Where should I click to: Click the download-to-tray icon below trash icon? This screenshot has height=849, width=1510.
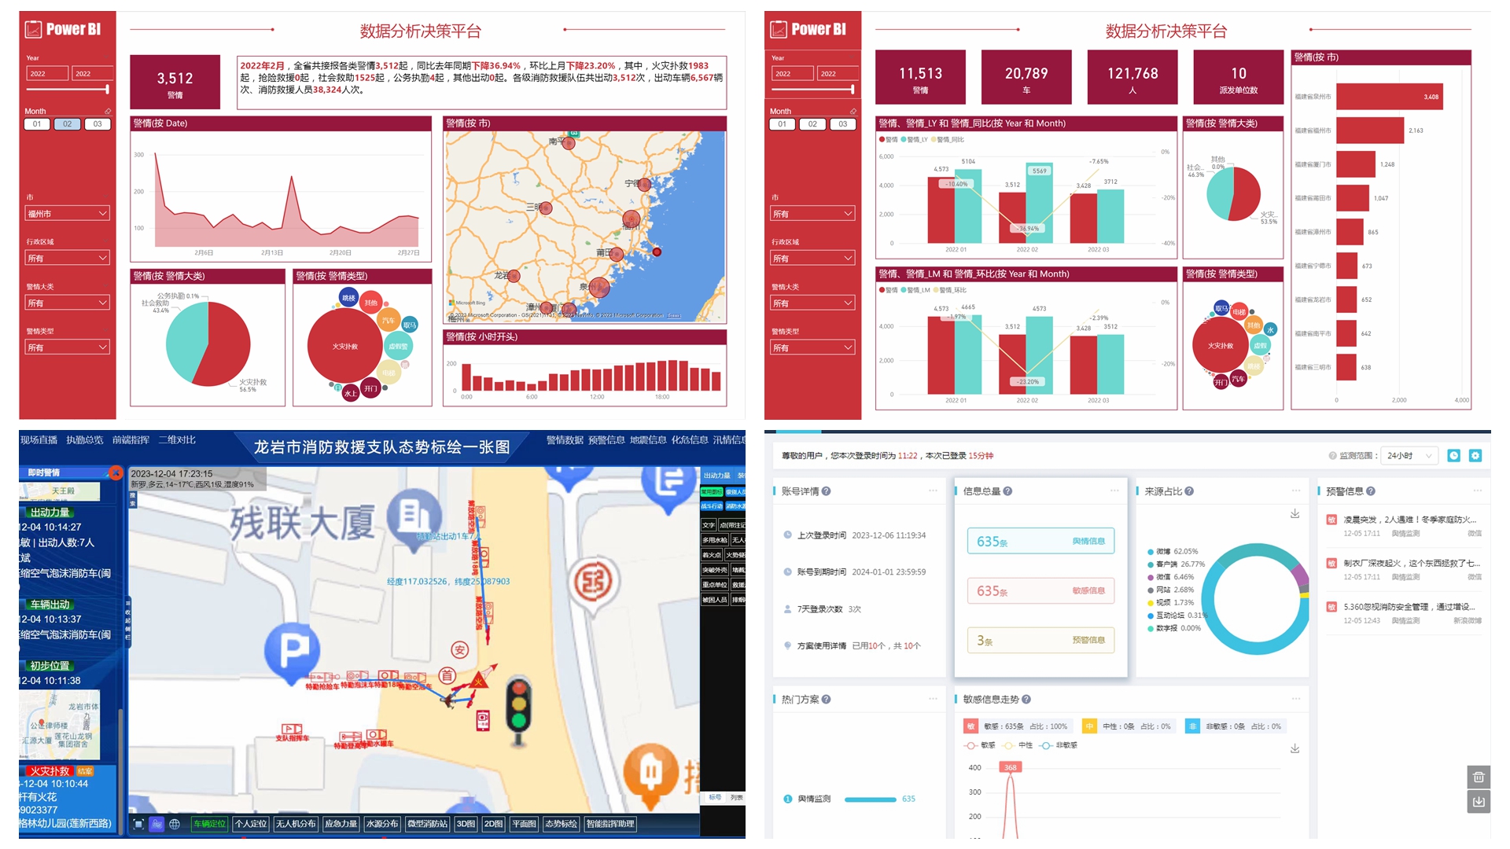coord(1479,802)
